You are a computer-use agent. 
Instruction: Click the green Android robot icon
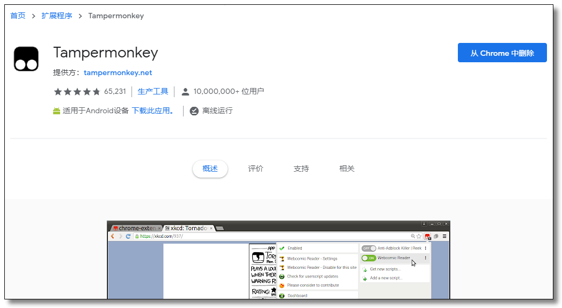57,111
